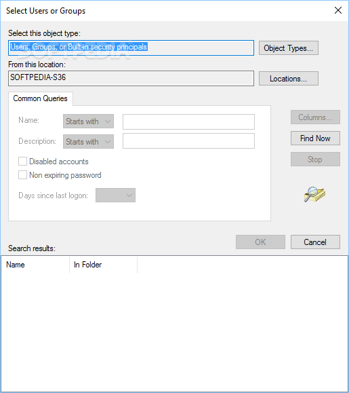Screen dimensions: 349x393
Task: Click the Stop button
Action: (x=315, y=159)
